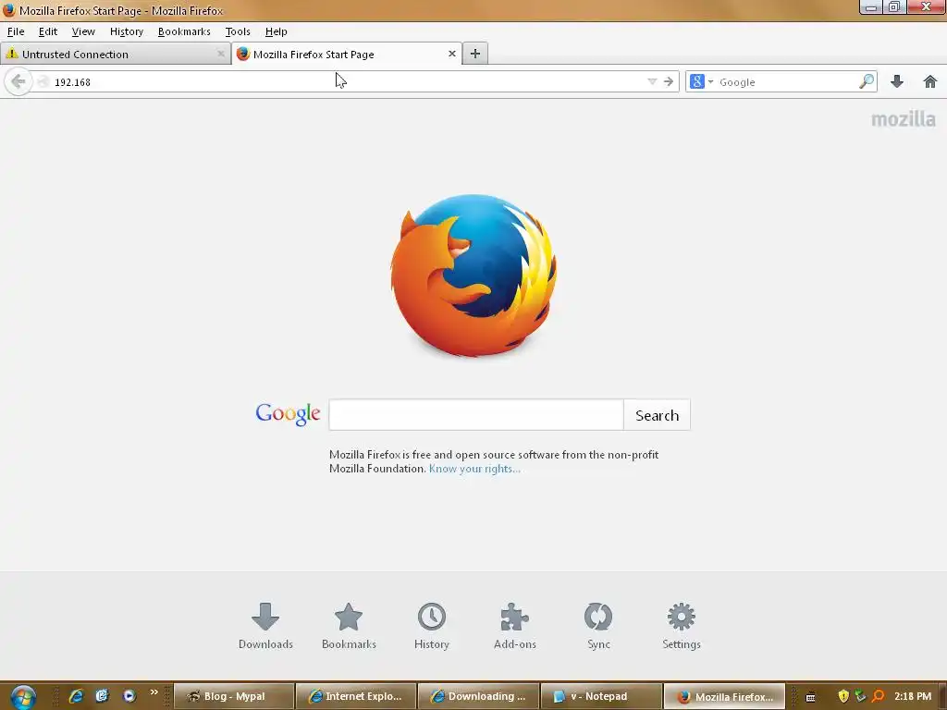Expand the quick launch overflow chevron

pos(154,692)
